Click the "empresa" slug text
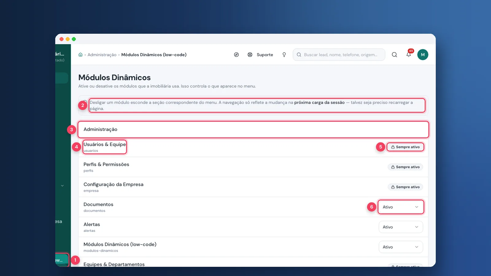The width and height of the screenshot is (491, 276). click(91, 191)
